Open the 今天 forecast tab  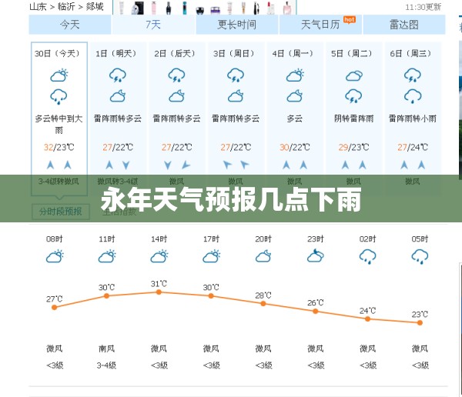(70, 25)
